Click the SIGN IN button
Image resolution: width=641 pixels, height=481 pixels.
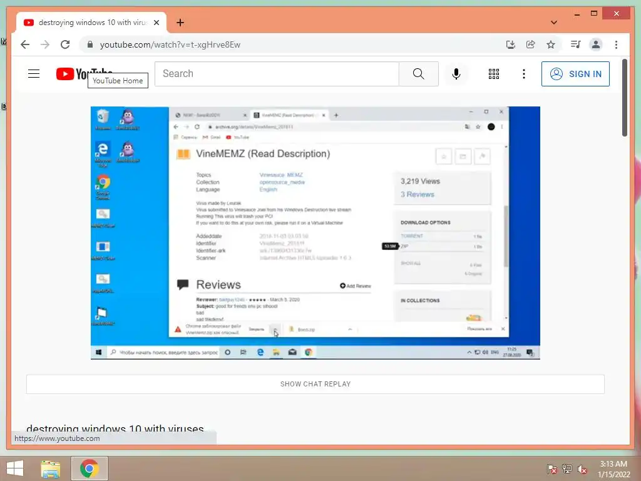575,74
